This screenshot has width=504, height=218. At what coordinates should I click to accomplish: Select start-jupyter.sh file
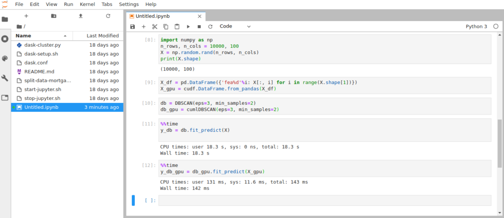coord(67,89)
